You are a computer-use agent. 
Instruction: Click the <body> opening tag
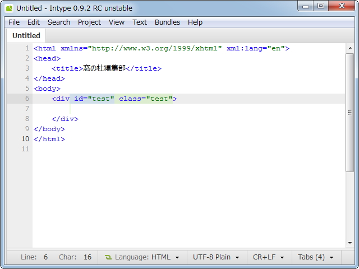point(47,89)
